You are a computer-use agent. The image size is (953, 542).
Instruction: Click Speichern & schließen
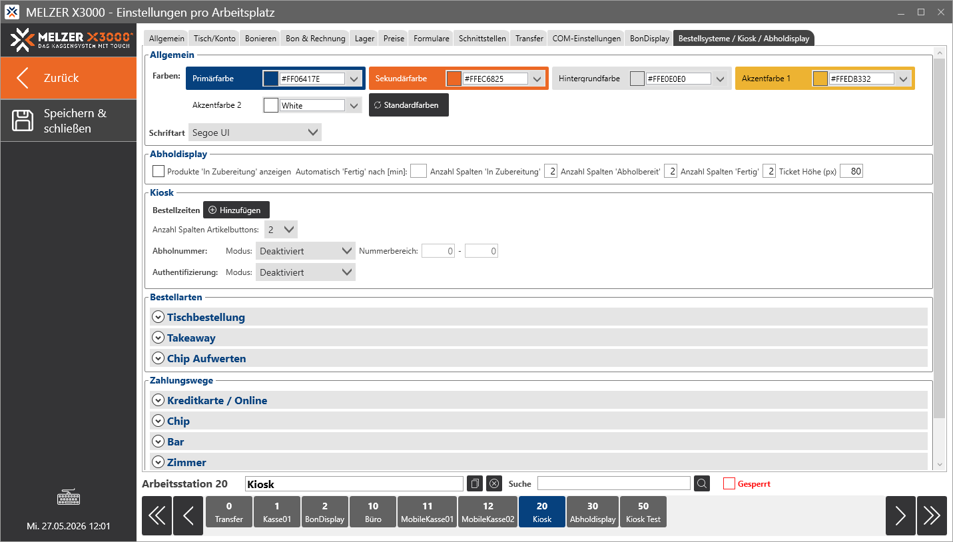[68, 121]
